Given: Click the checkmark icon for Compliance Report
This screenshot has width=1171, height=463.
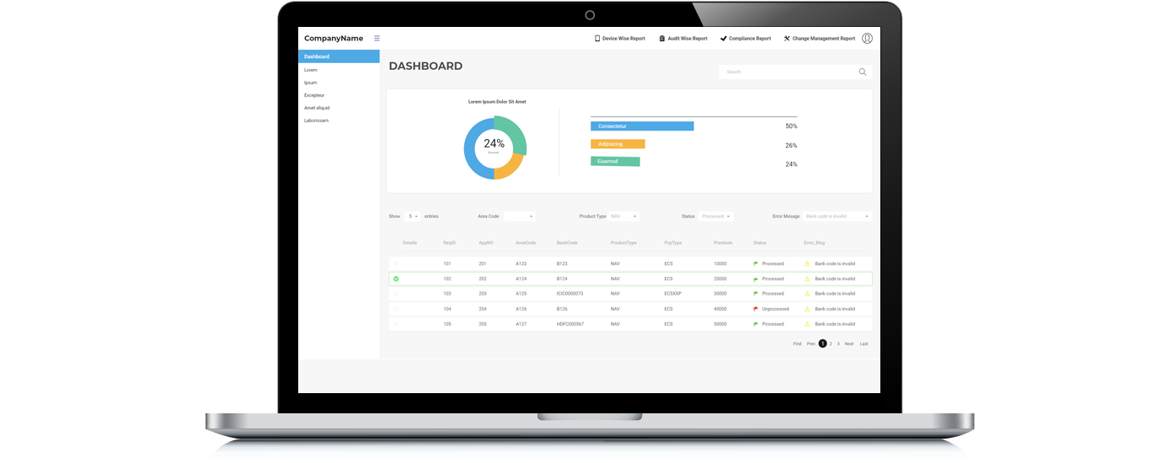Looking at the screenshot, I should [724, 38].
